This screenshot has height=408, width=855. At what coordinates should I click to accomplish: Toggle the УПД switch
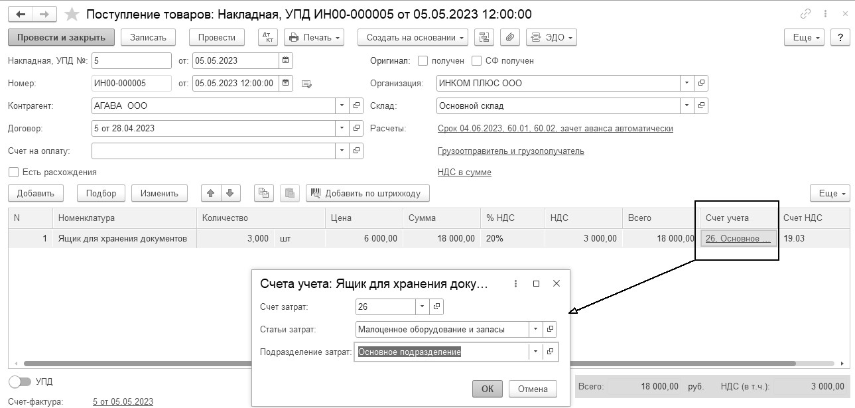pos(19,381)
